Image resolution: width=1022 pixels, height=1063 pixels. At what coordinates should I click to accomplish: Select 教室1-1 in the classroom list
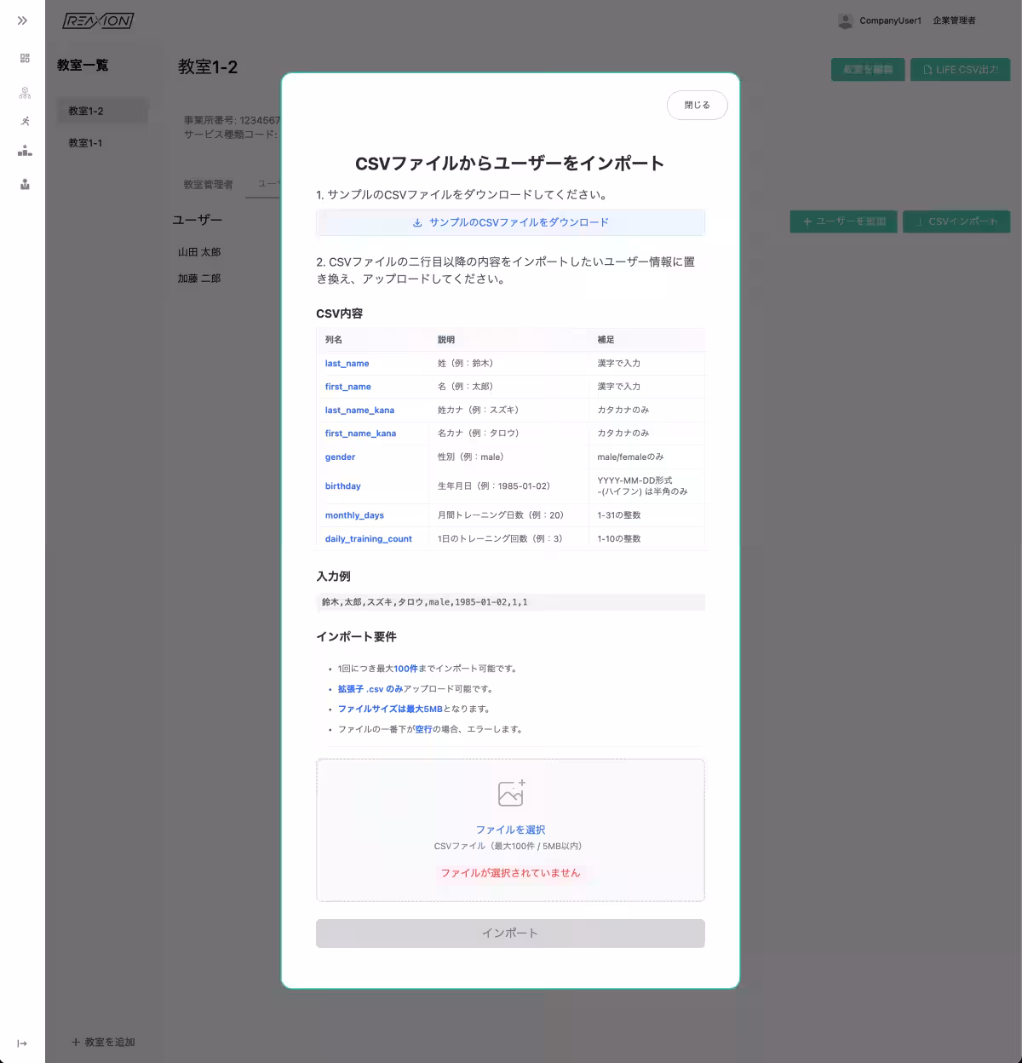(x=85, y=143)
